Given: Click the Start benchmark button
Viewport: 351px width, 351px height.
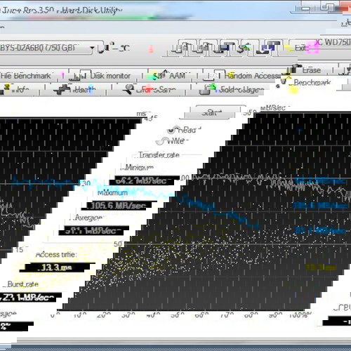Looking at the screenshot, I should click(211, 113).
